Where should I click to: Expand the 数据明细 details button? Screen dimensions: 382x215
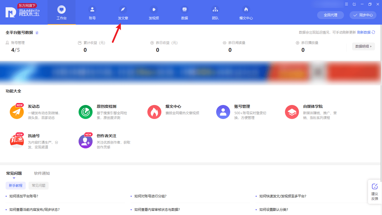tap(364, 46)
